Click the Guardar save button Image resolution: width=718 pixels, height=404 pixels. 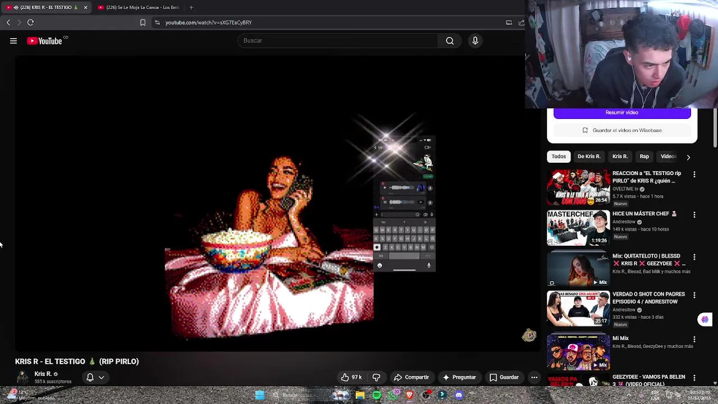[x=504, y=378]
